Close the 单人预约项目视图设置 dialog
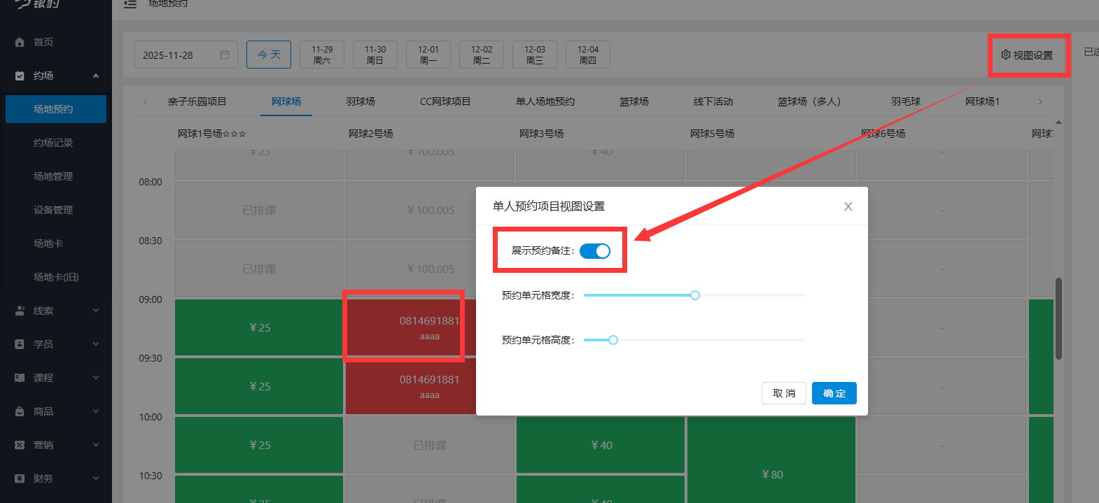Image resolution: width=1099 pixels, height=503 pixels. tap(848, 206)
